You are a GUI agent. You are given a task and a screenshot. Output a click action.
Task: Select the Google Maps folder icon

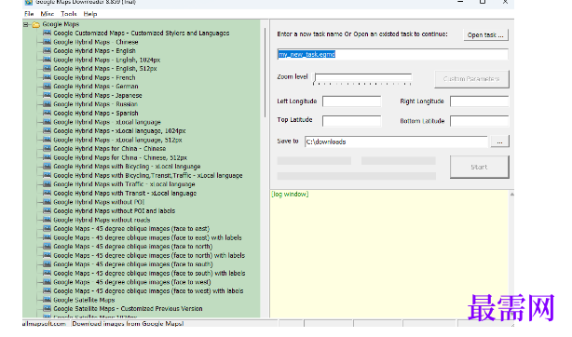coord(35,25)
